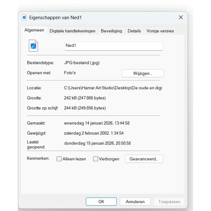Enable the Verborgen checkbox

pyautogui.click(x=96, y=159)
